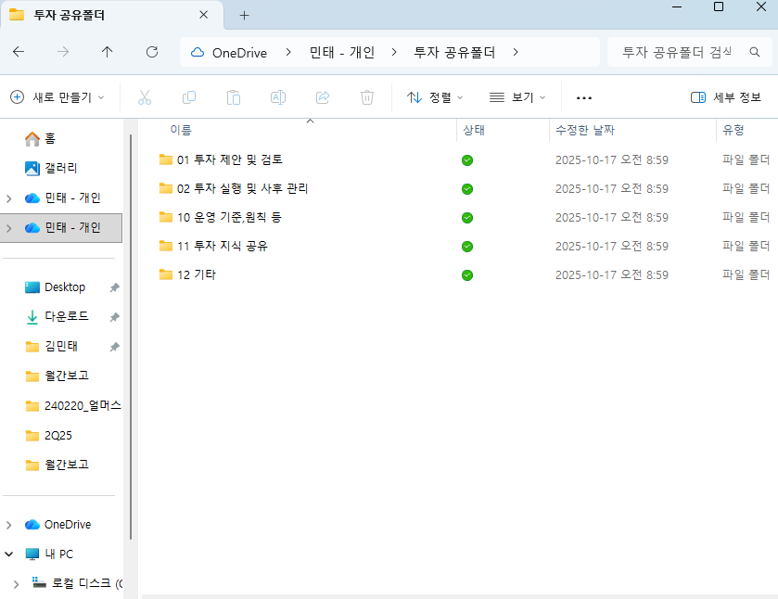Click the Delete trash can icon
Viewport: 778px width, 599px height.
pos(367,97)
